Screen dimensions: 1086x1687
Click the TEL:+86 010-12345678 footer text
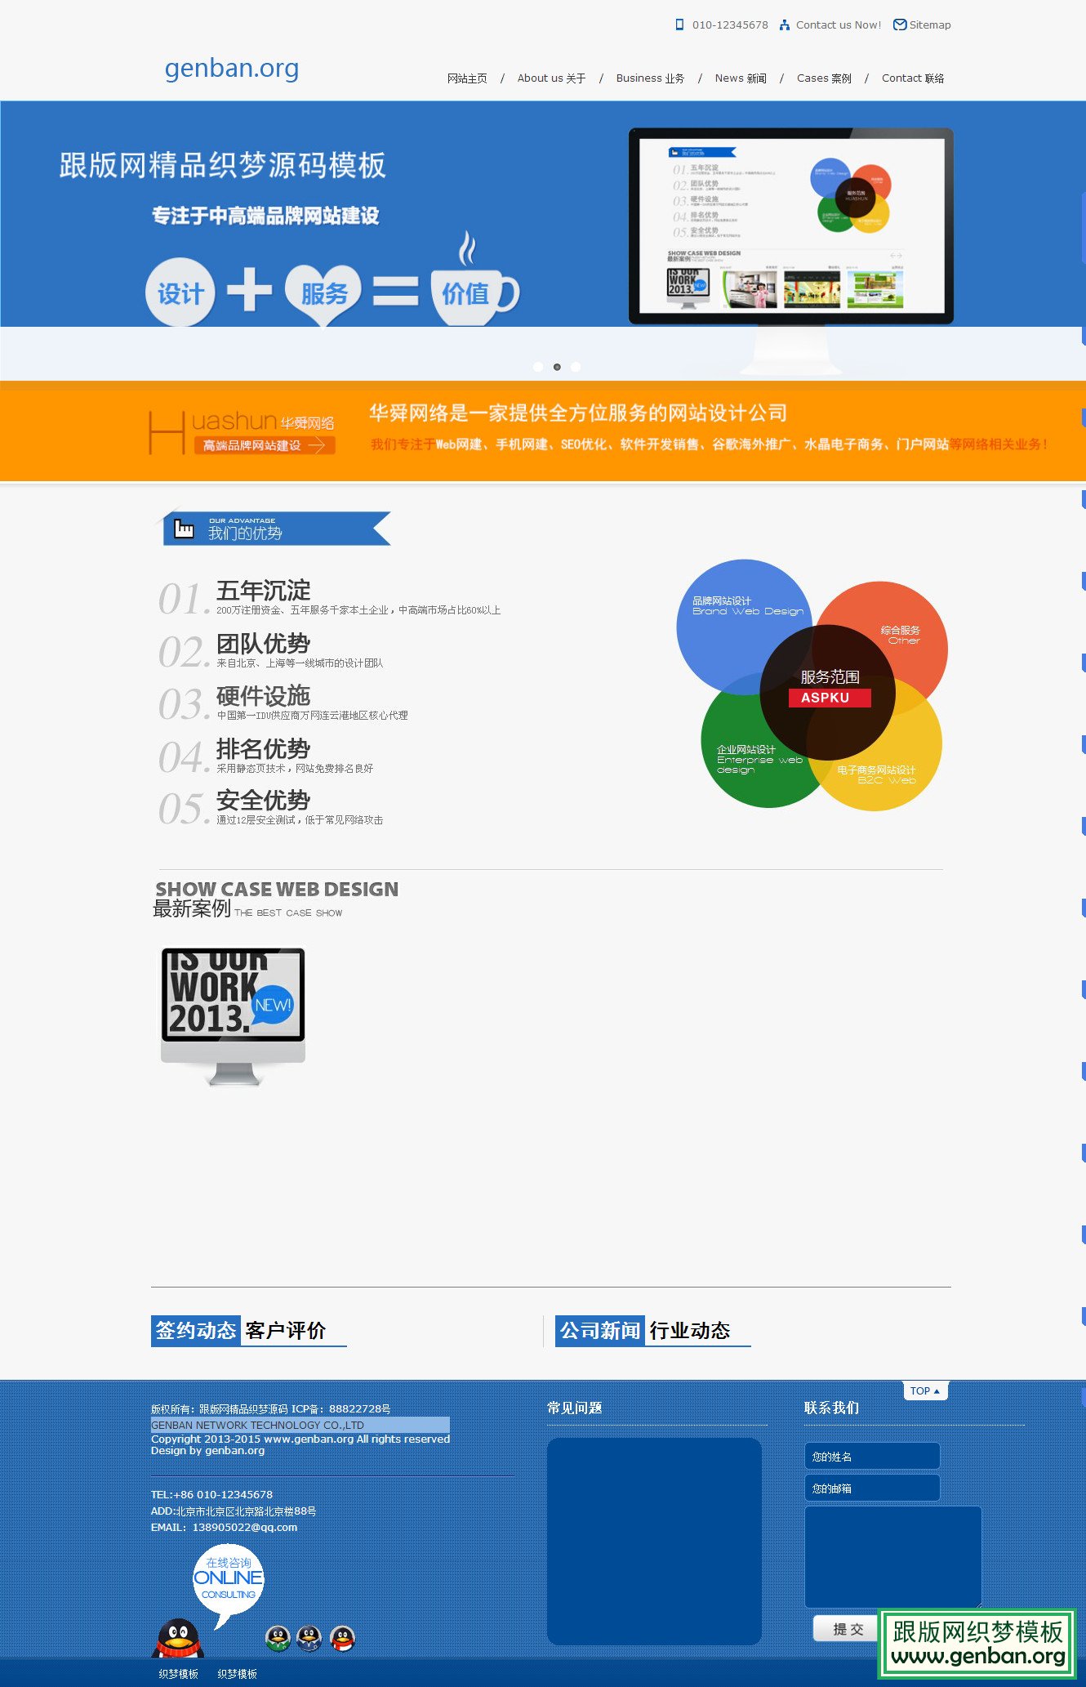pos(212,1494)
